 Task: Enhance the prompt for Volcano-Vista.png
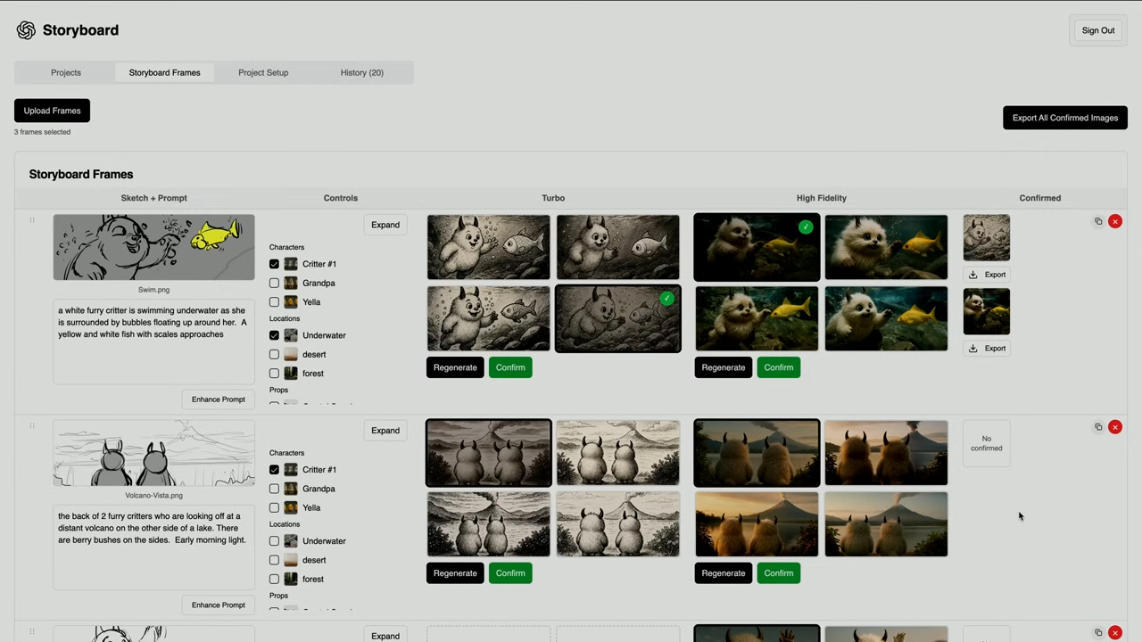pos(218,605)
